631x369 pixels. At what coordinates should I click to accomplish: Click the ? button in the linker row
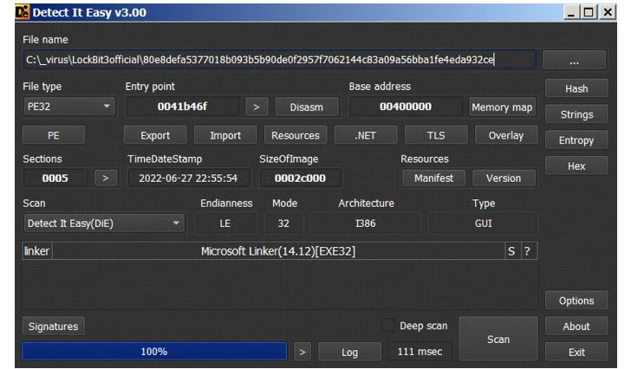pyautogui.click(x=528, y=251)
